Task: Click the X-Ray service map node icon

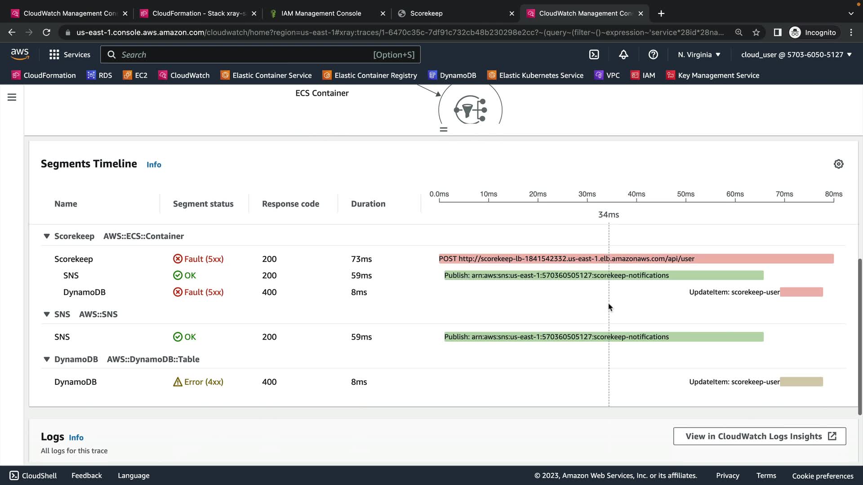Action: (x=470, y=109)
